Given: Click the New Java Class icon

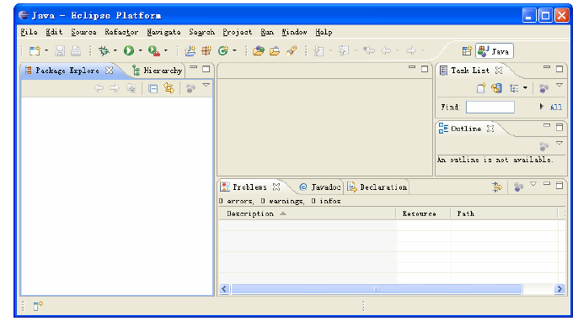Looking at the screenshot, I should coord(223,50).
